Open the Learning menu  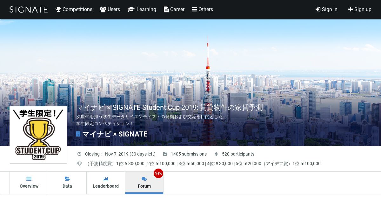tap(142, 10)
